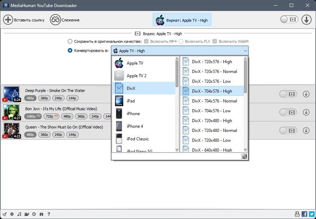Select 144p quality for Queen video

tap(72, 134)
